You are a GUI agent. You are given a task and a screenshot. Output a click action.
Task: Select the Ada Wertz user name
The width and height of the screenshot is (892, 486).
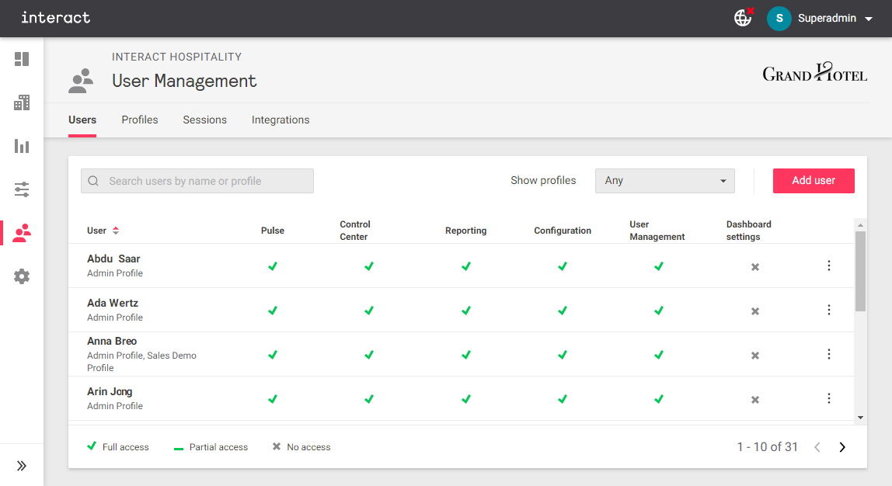pos(113,303)
